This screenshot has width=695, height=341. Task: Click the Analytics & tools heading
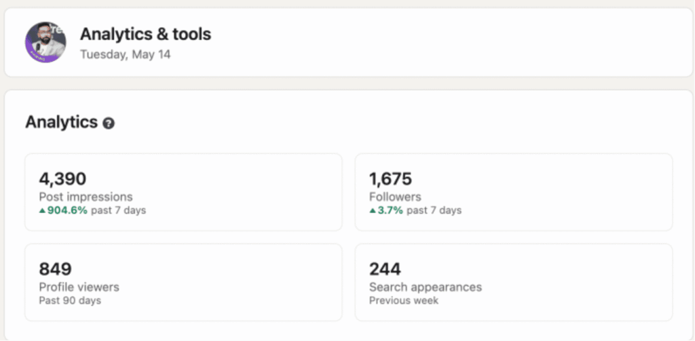145,34
